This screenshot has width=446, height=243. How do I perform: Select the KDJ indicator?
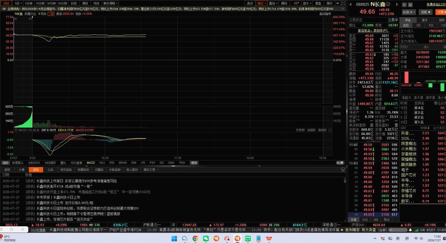(102, 163)
